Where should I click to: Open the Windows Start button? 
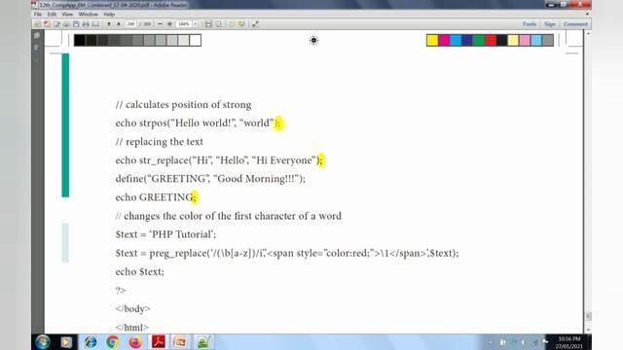tap(43, 342)
